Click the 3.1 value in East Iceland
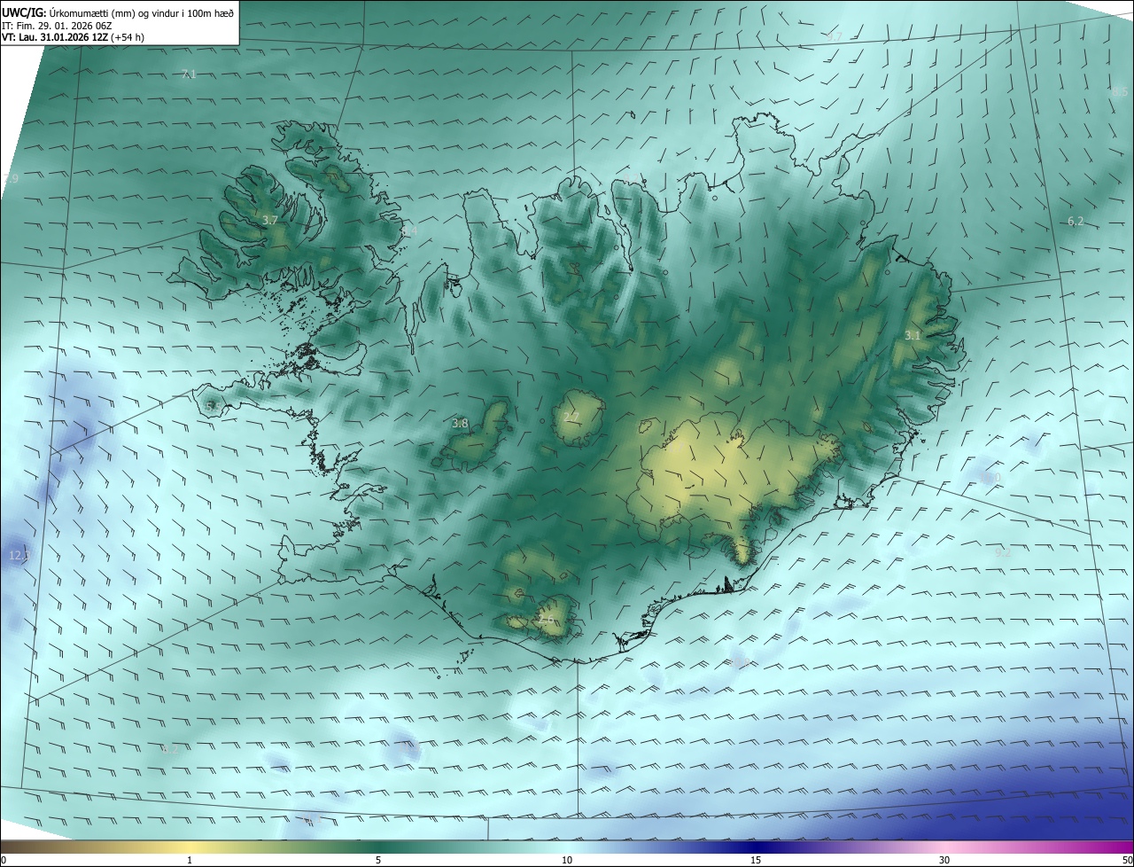Viewport: 1134px width, 867px height. pyautogui.click(x=913, y=335)
